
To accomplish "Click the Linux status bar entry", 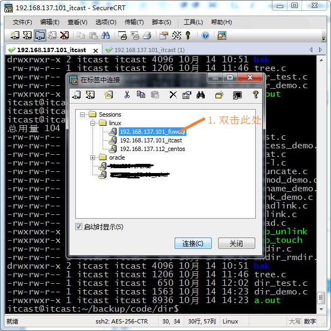I will (230, 321).
